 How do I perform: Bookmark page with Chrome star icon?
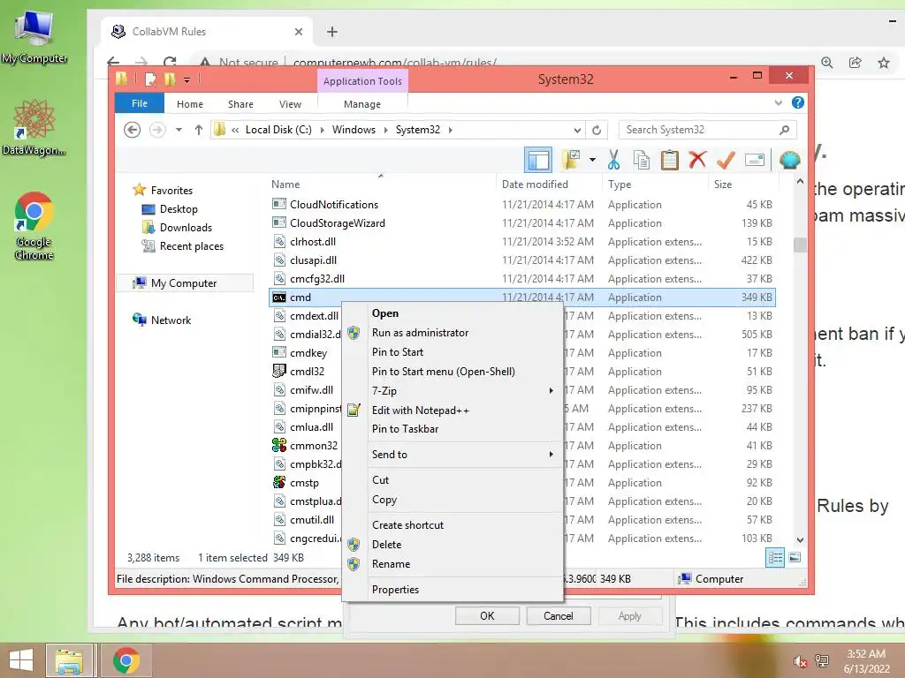click(884, 63)
